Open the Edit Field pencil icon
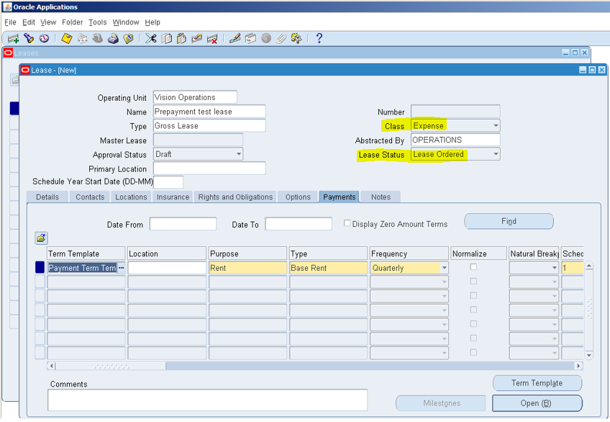610x422 pixels. tap(235, 38)
